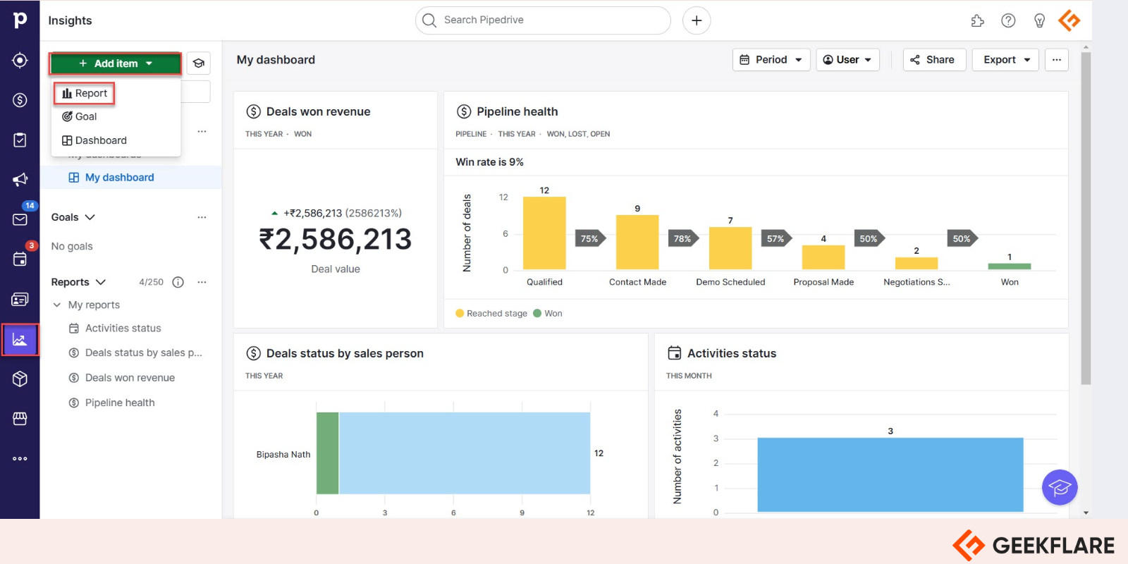Open the Contacts sidebar icon
Image resolution: width=1128 pixels, height=564 pixels.
[x=20, y=300]
